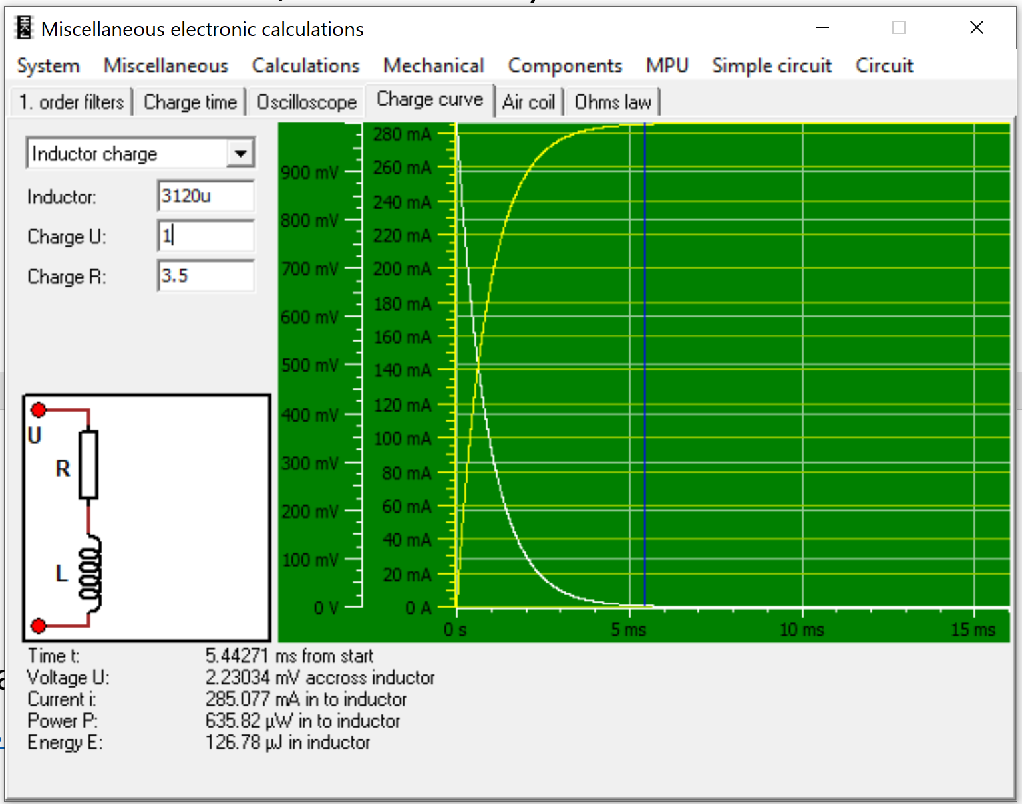
Task: Open the System menu
Action: click(x=49, y=66)
